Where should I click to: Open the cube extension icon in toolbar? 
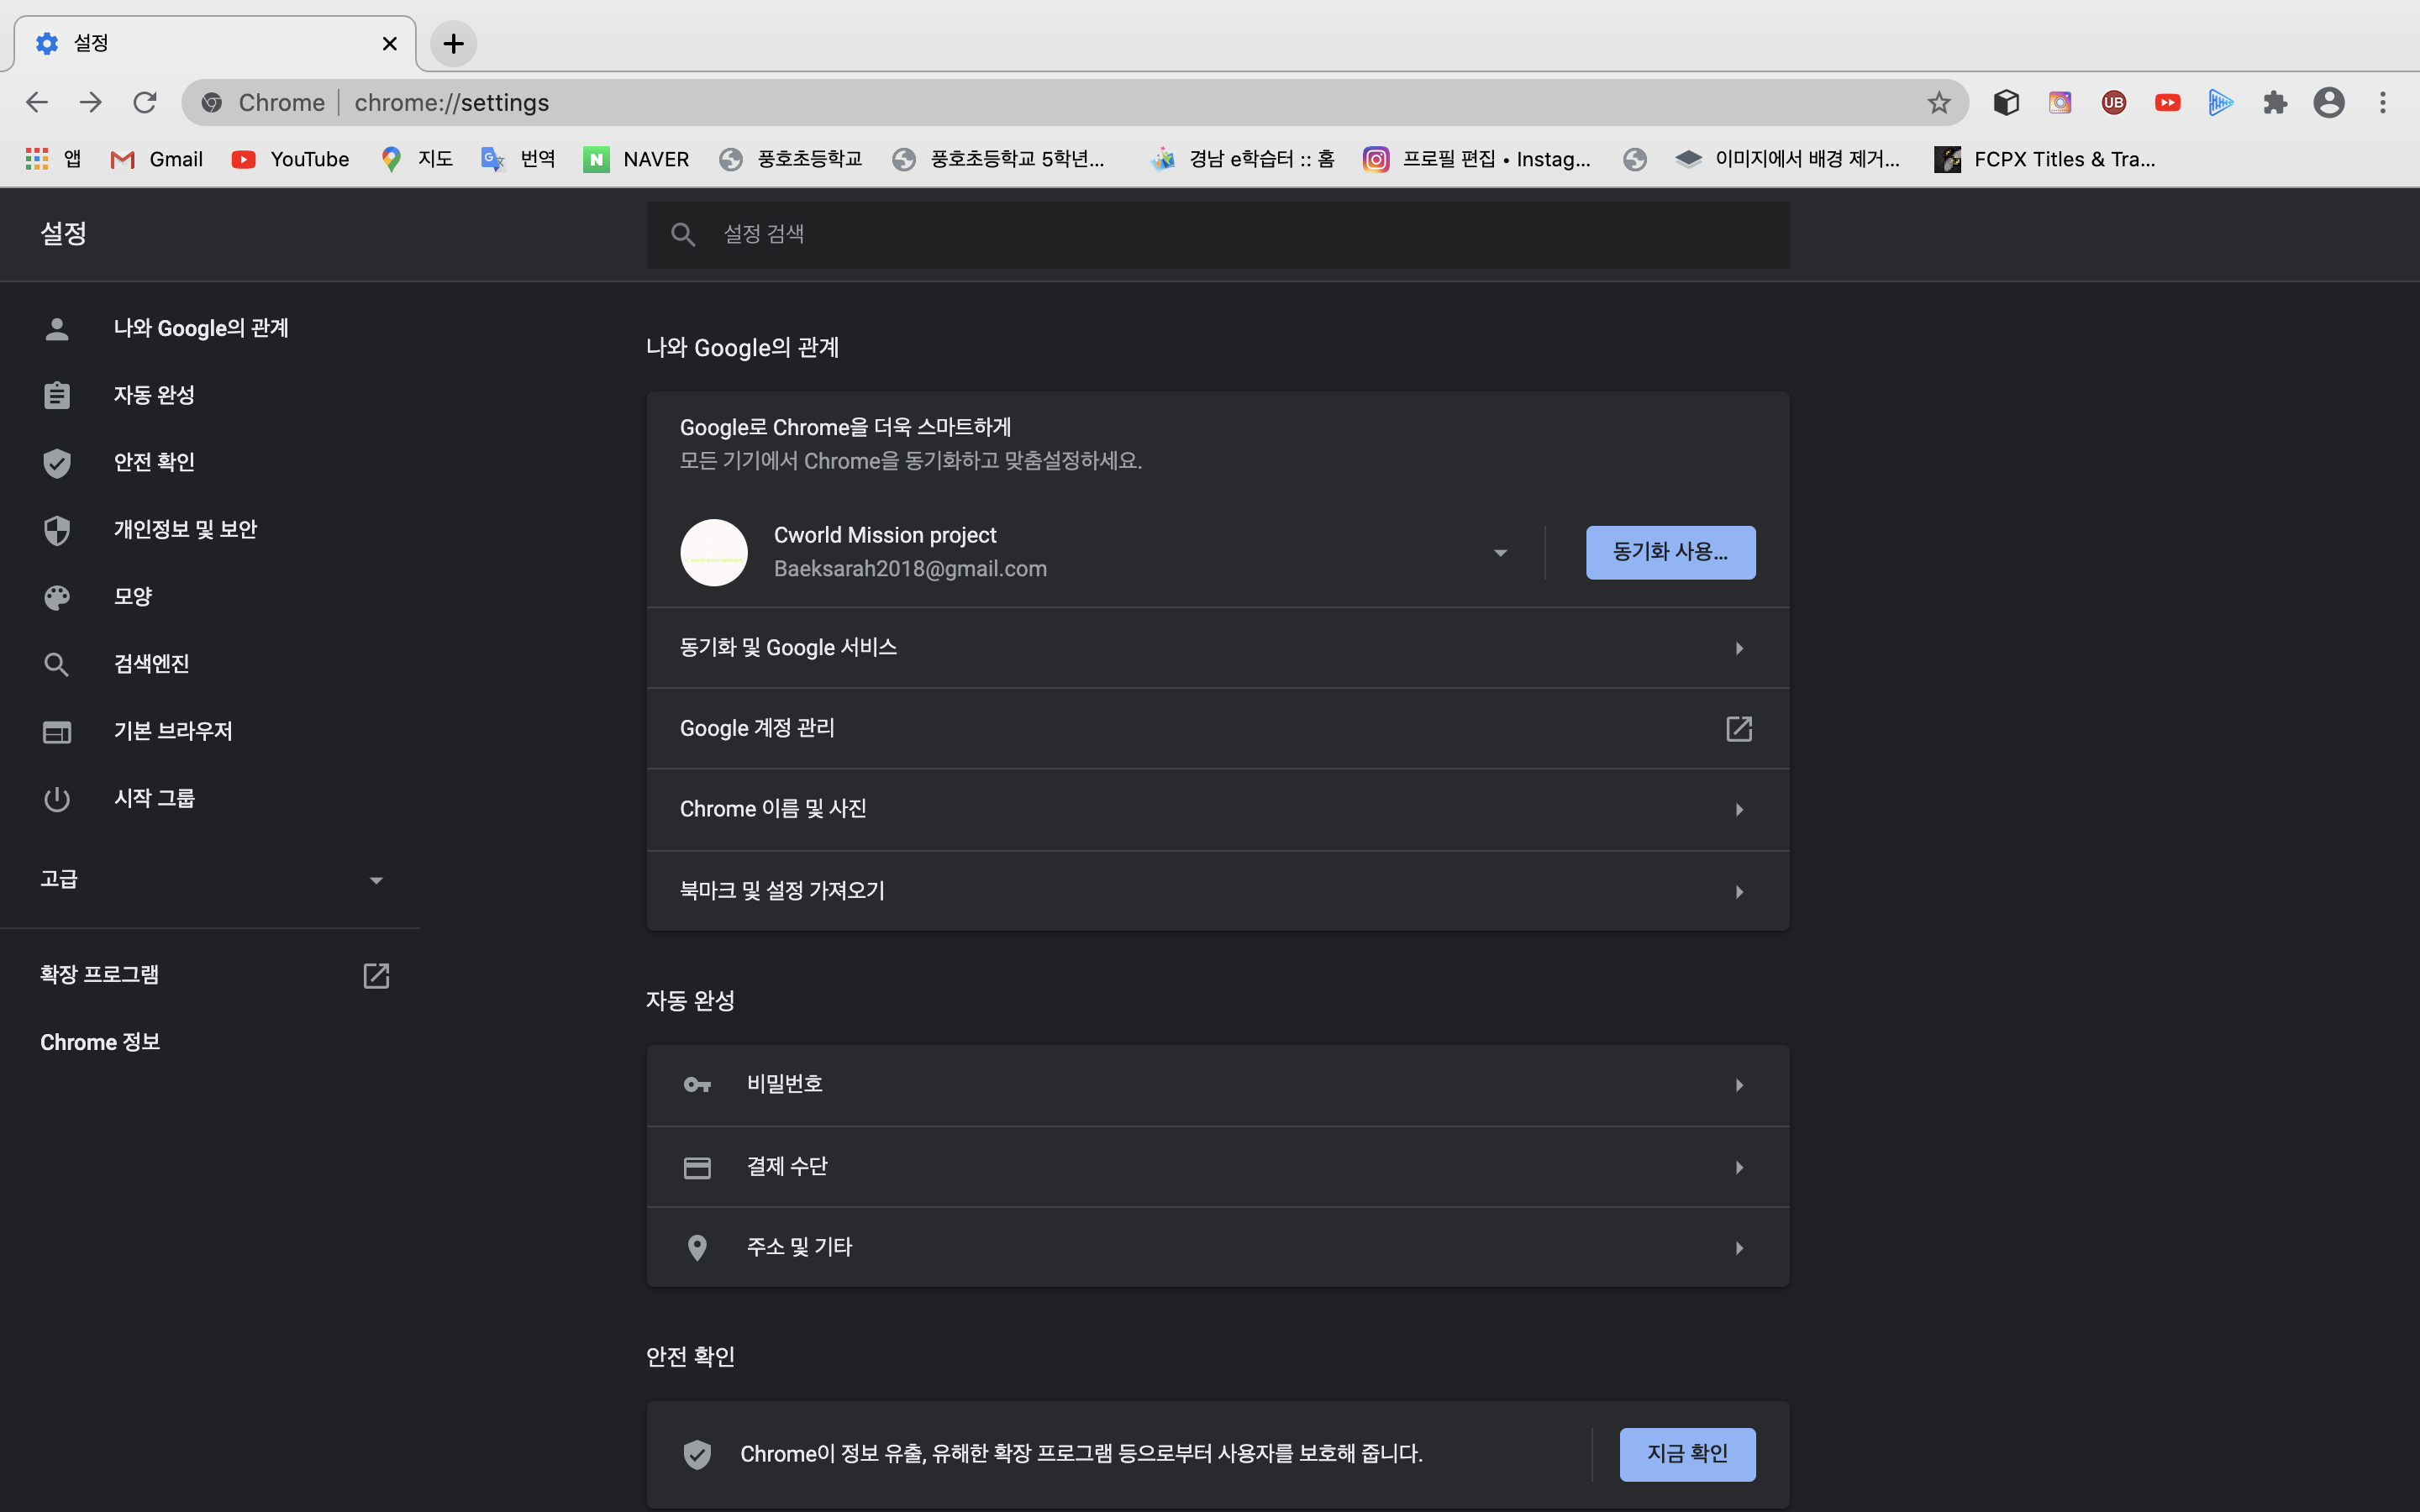click(2006, 102)
